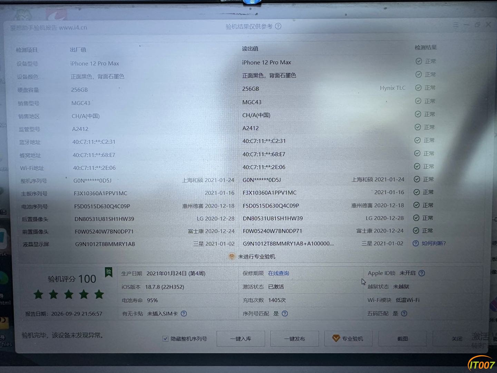Select read front camera serial F0W05240W7BN0DP71
This screenshot has height=373, width=497.
[x=272, y=231]
